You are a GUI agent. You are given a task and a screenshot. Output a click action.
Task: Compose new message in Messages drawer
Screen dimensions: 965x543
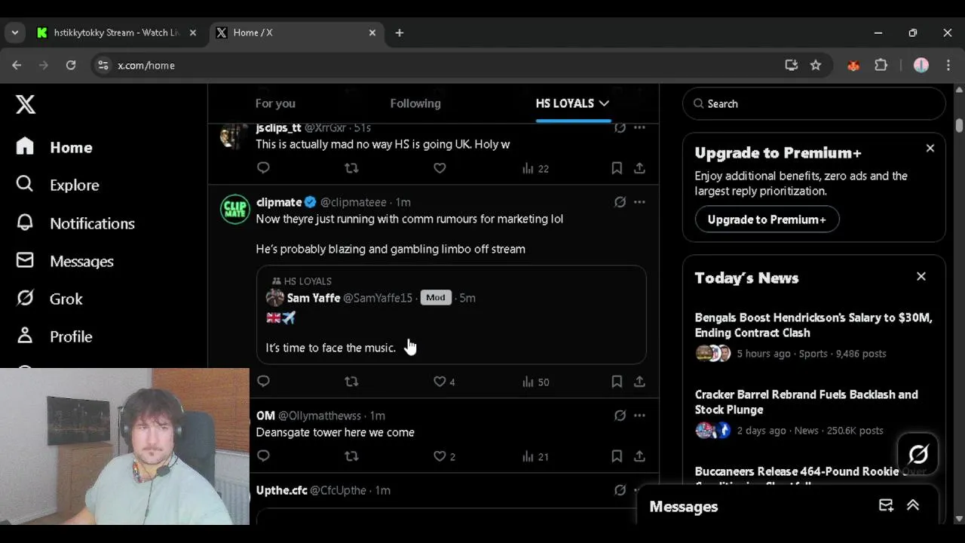886,506
